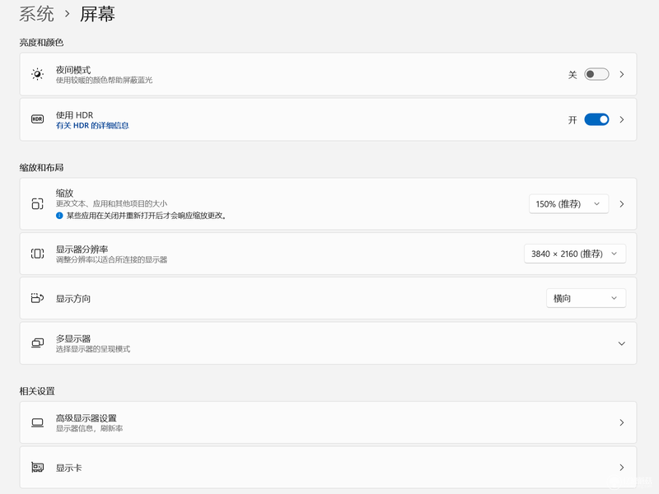This screenshot has width=659, height=494.
Task: Click the 屏幕 breadcrumb title
Action: click(97, 14)
